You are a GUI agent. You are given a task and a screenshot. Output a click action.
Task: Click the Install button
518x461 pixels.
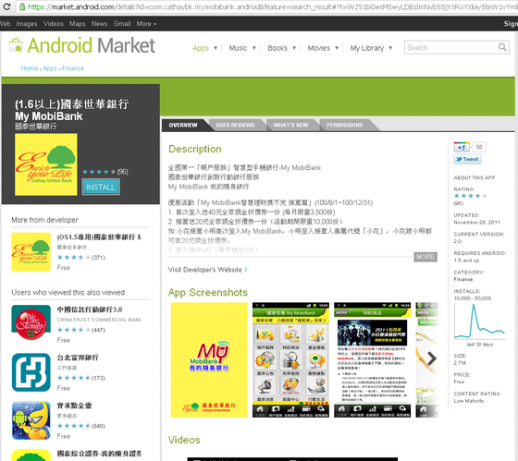tap(101, 188)
